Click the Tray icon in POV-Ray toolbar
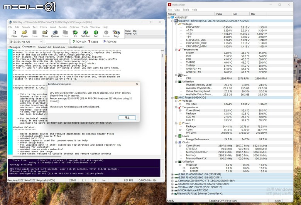Screen dimensions: 301x205 tap(116, 34)
